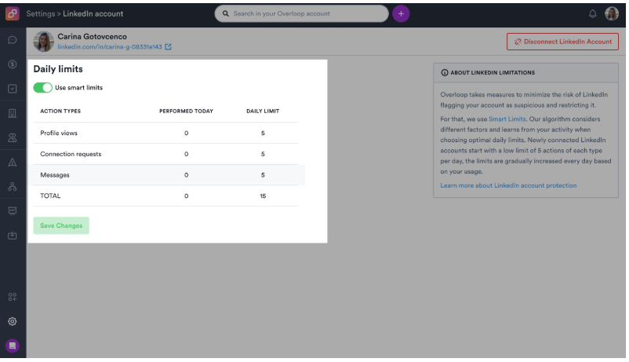The image size is (629, 362).
Task: Open Learn more about LinkedIn account protection
Action: pos(508,185)
